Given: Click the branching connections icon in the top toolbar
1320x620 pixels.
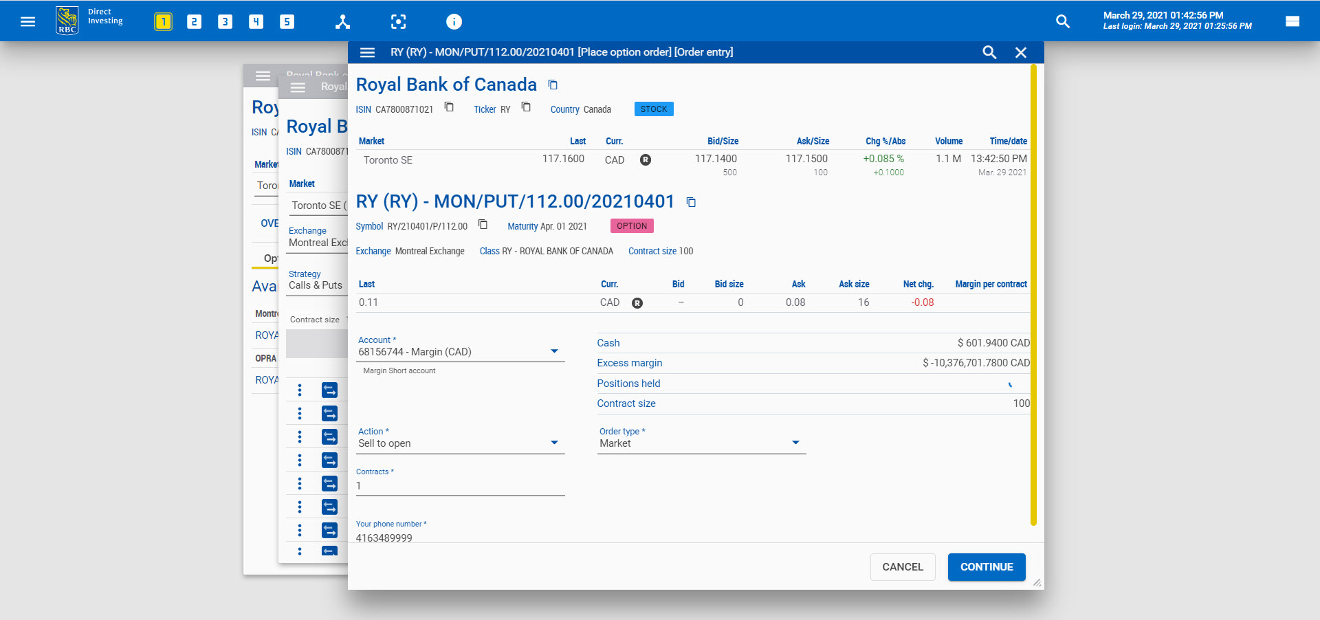Looking at the screenshot, I should click(x=342, y=21).
